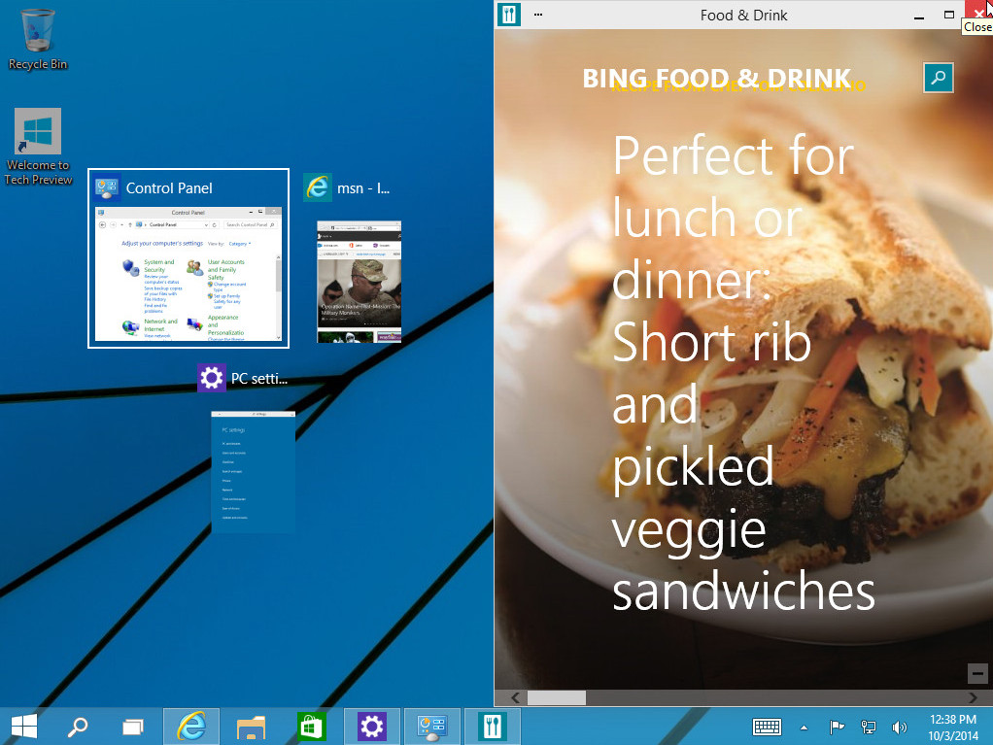This screenshot has width=993, height=745.
Task: Open the Windows Store from taskbar
Action: coord(311,726)
